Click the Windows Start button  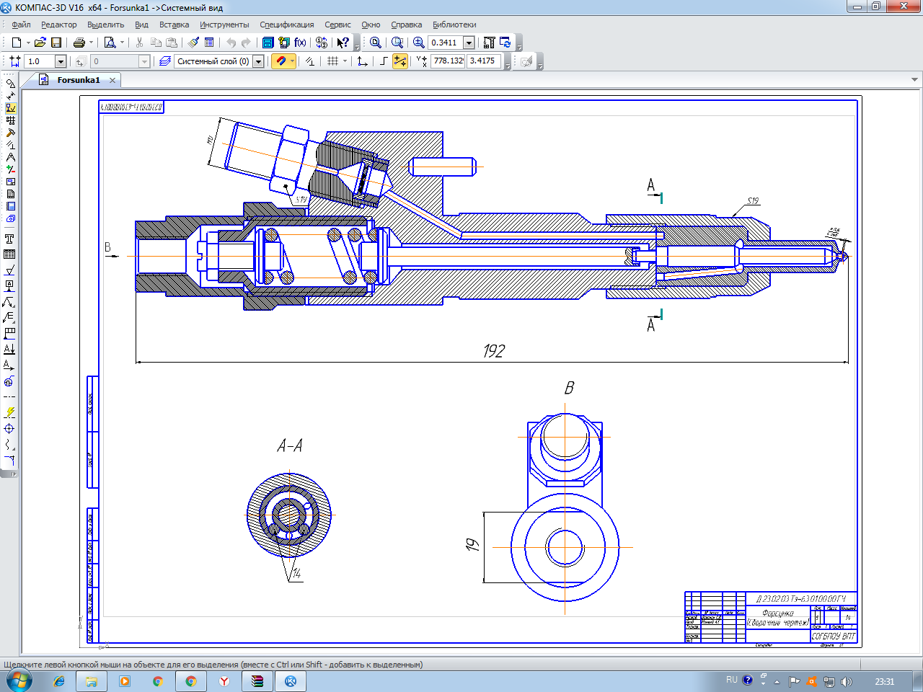(18, 680)
